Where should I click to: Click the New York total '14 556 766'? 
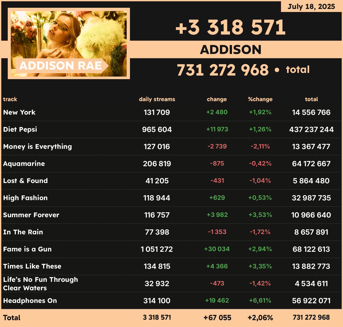(311, 112)
